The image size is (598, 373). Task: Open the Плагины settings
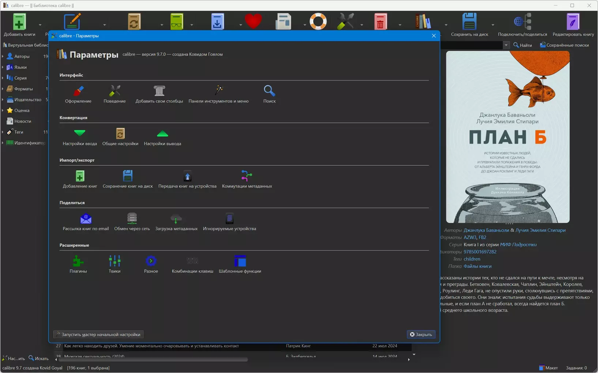tap(78, 264)
